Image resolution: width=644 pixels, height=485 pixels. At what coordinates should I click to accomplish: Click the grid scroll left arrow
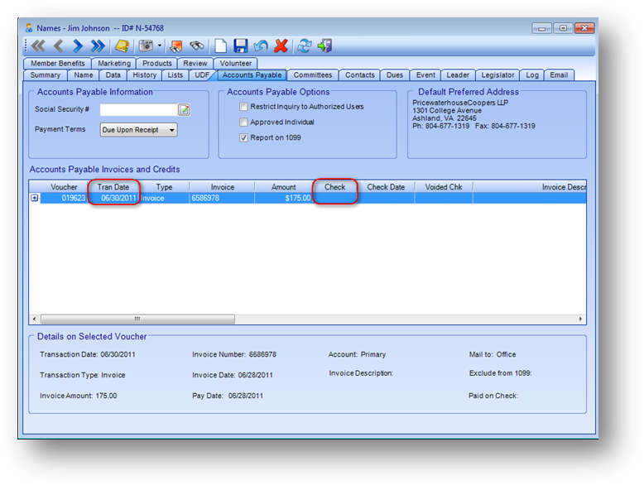[34, 319]
